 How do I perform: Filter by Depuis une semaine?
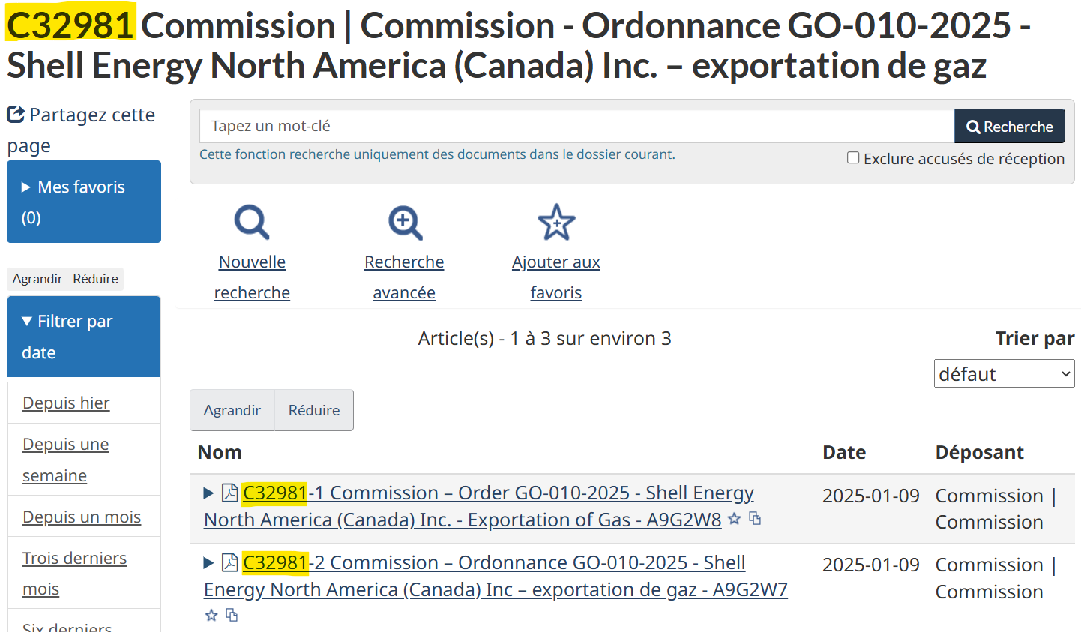click(66, 460)
